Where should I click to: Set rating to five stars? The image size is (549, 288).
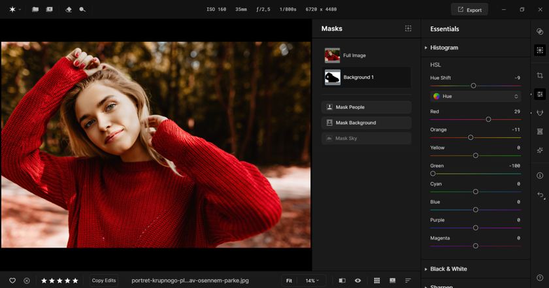(x=75, y=281)
